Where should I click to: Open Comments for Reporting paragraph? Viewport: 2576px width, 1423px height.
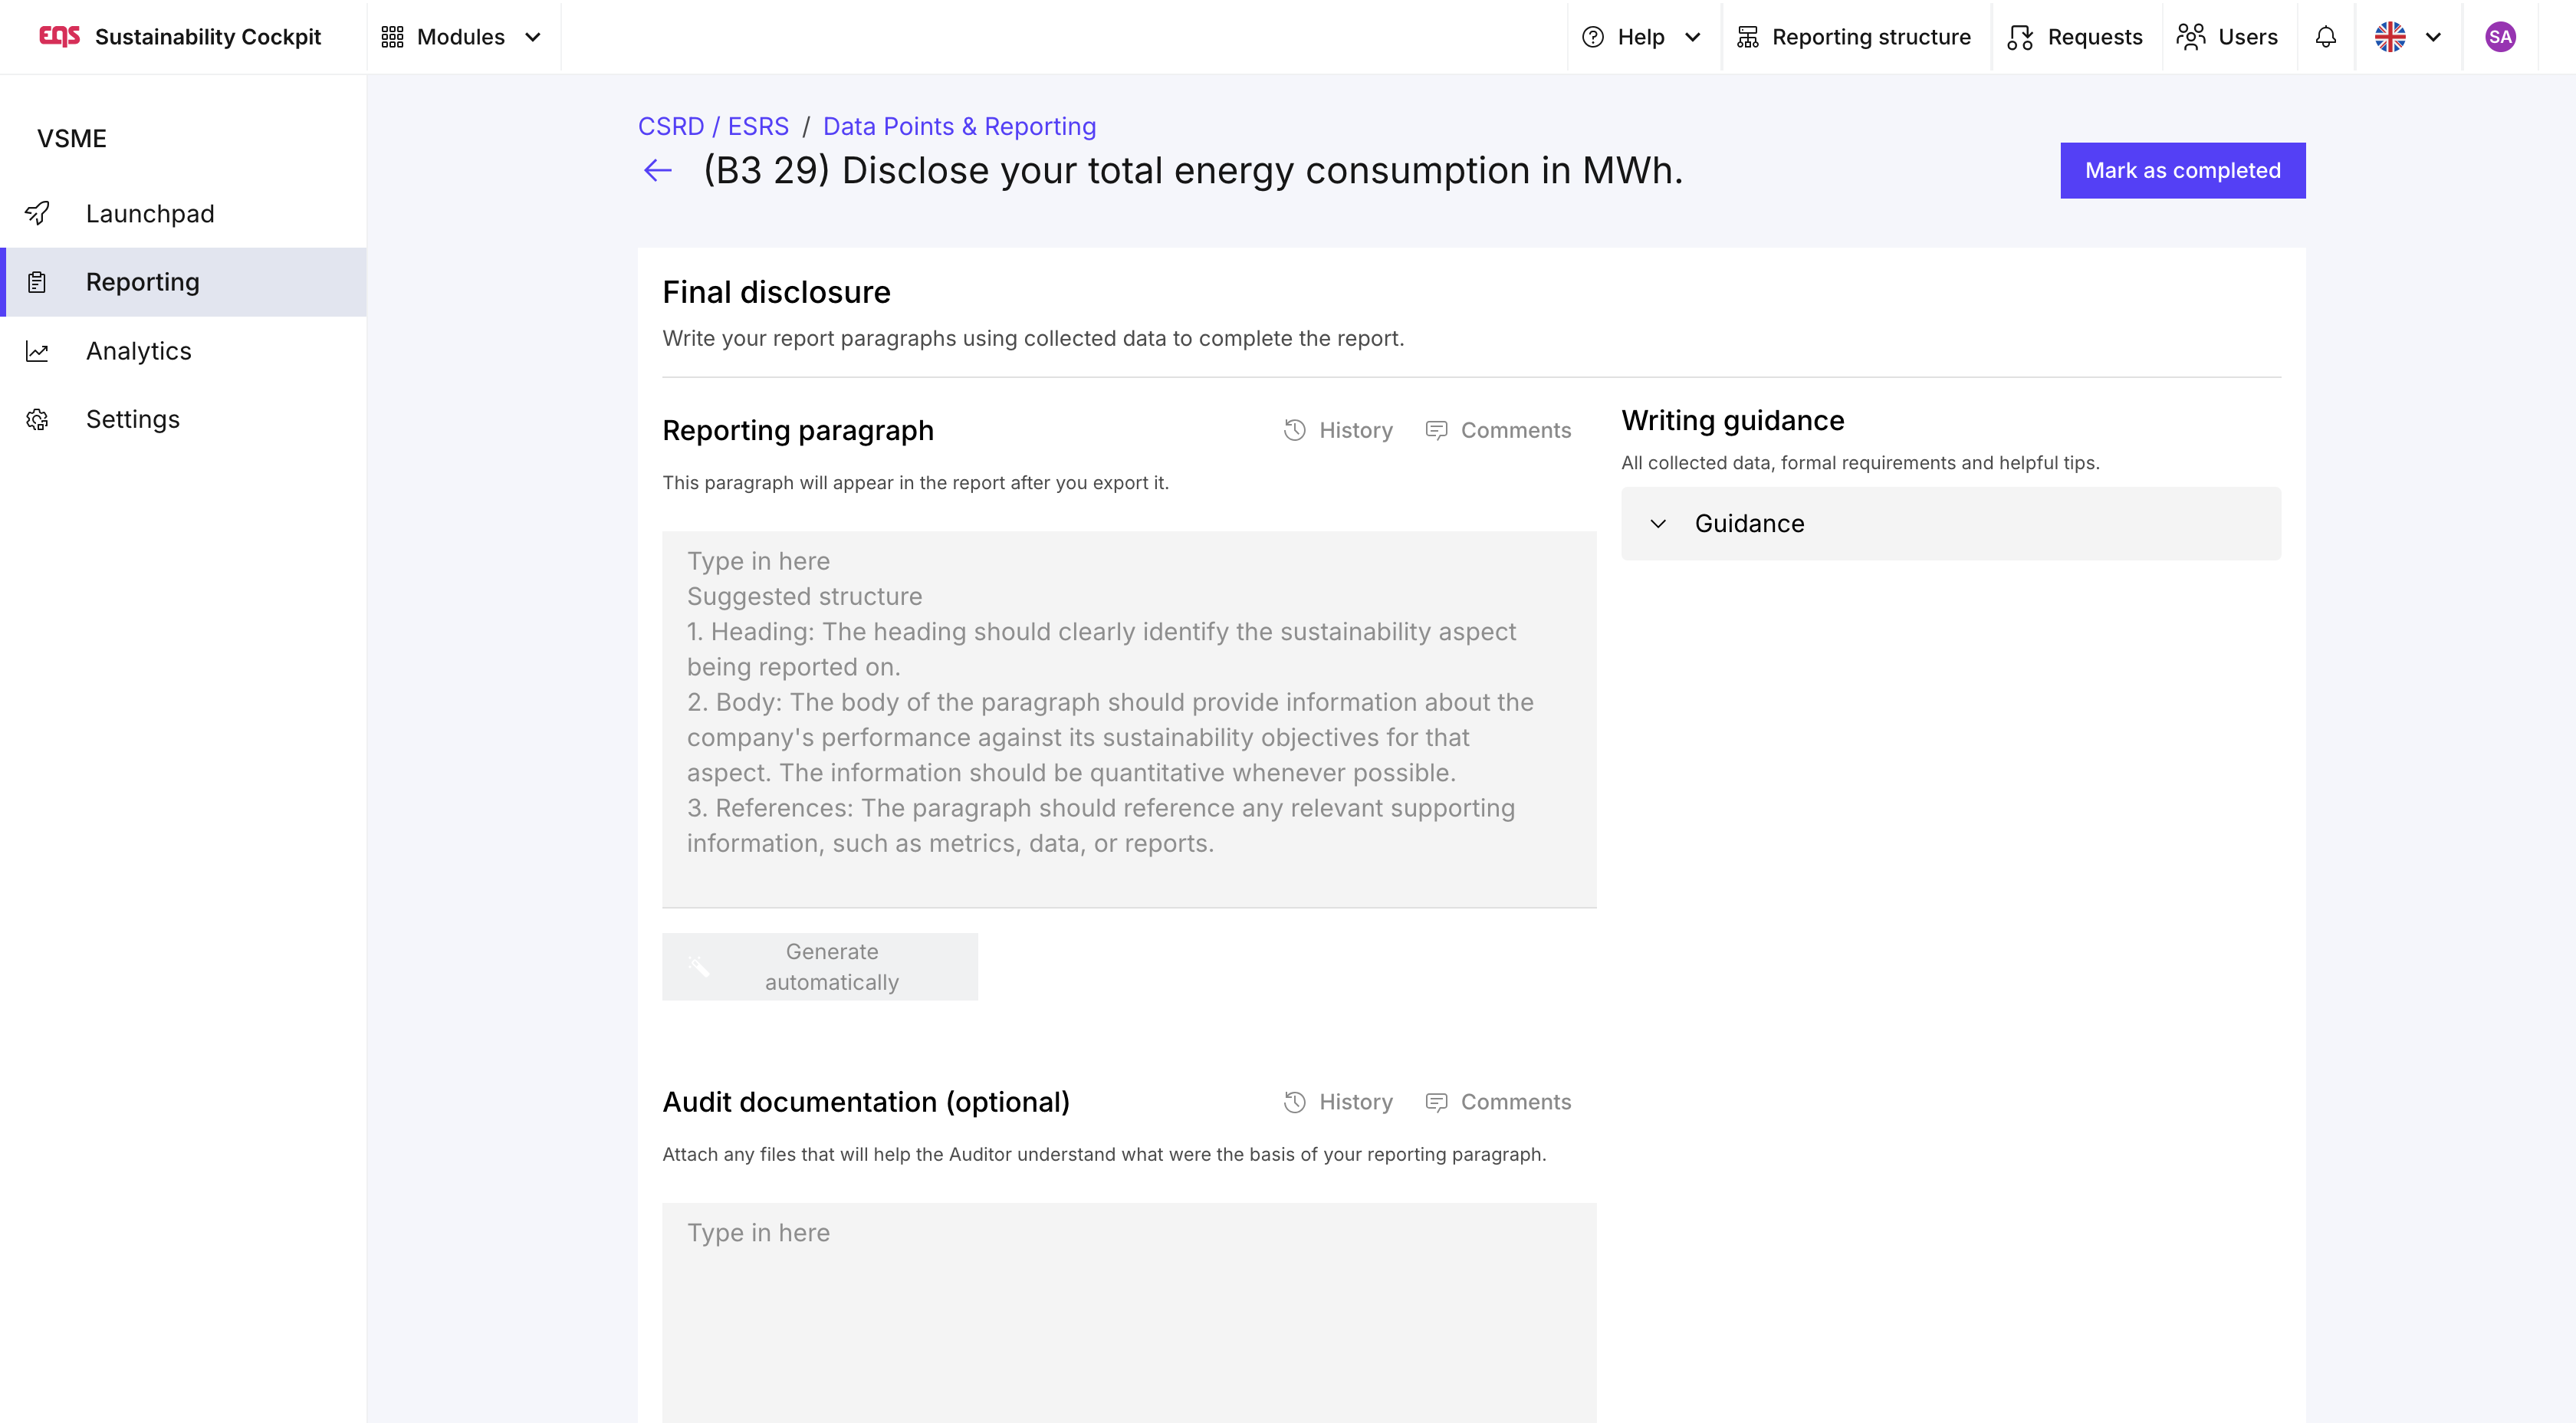(x=1498, y=430)
